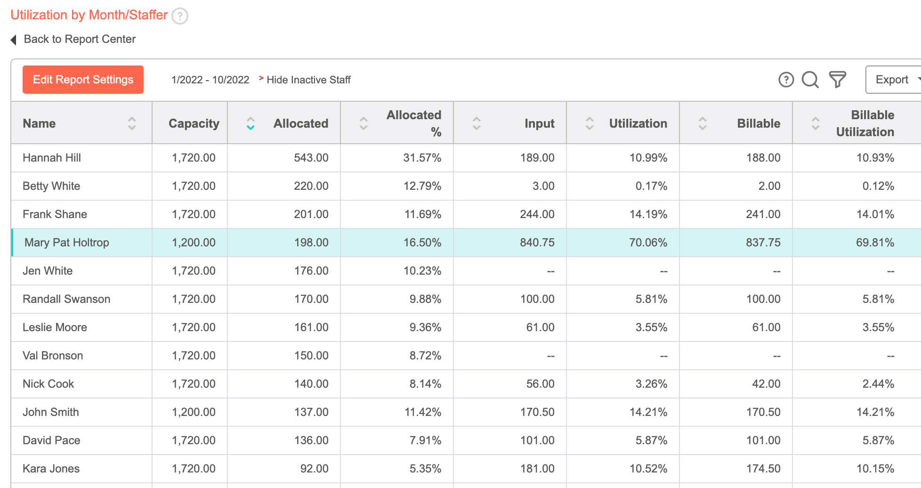Select the John Smith row name
The image size is (921, 488).
(x=51, y=412)
